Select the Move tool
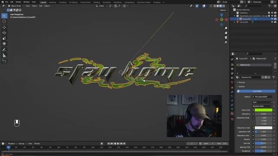Screen dimensions: 278x156 pos(4,27)
